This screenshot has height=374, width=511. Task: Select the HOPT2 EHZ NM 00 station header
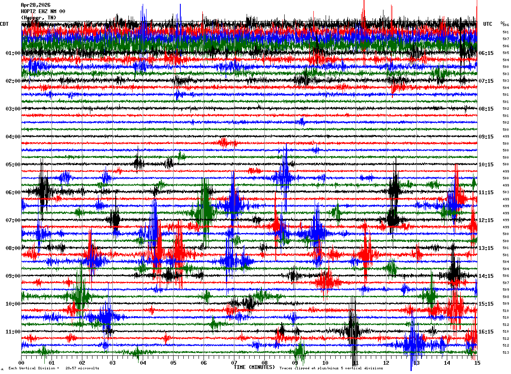(x=43, y=11)
